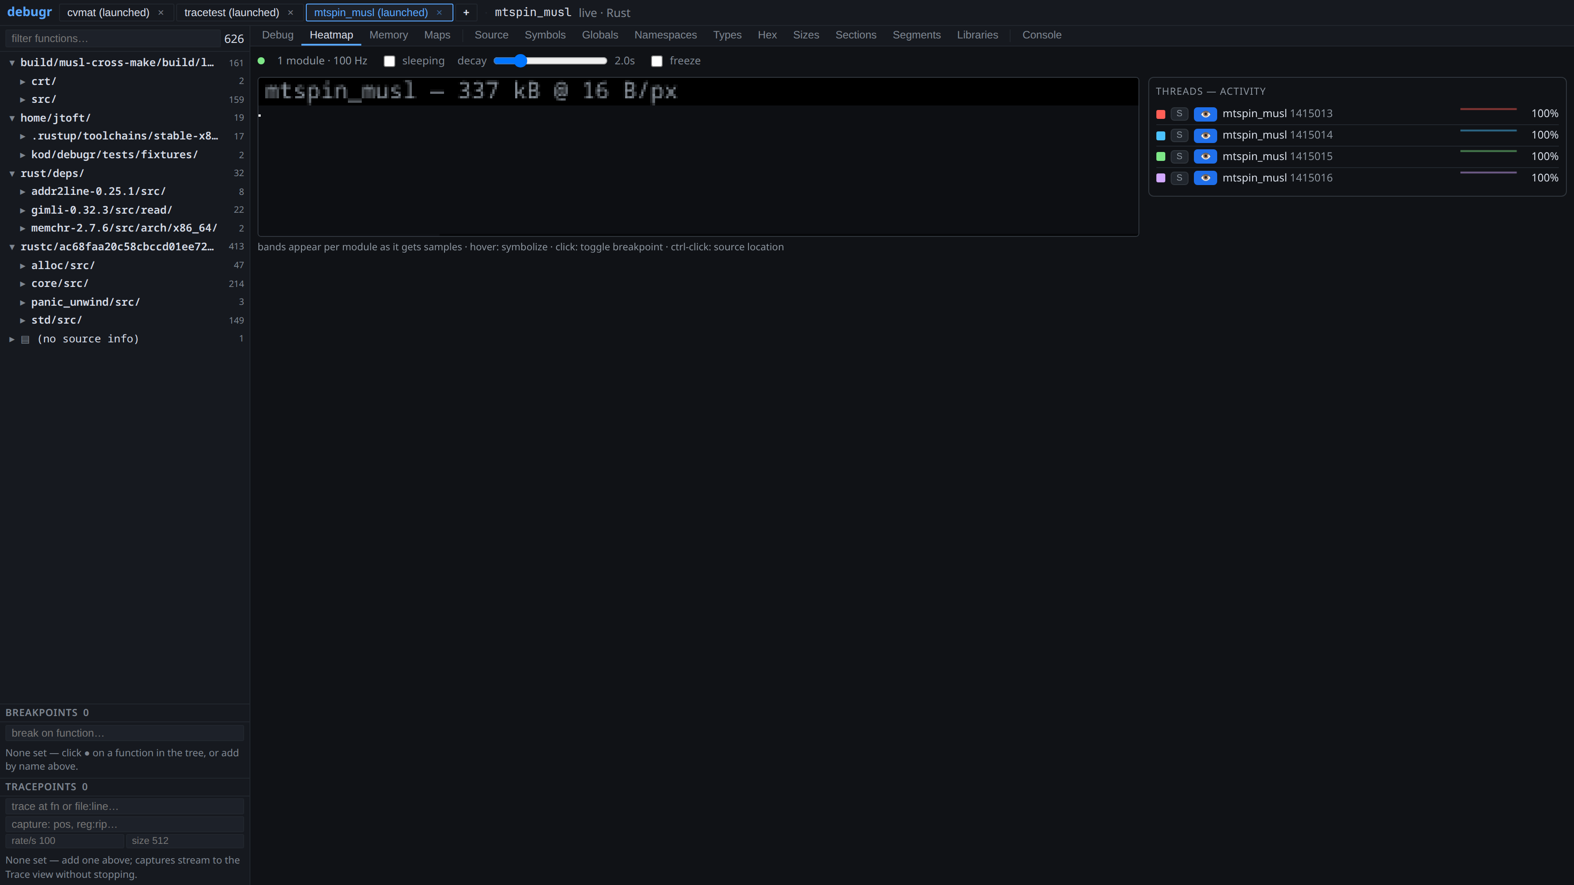The width and height of the screenshot is (1574, 885).
Task: Enable the sleeping checkbox
Action: 389,61
